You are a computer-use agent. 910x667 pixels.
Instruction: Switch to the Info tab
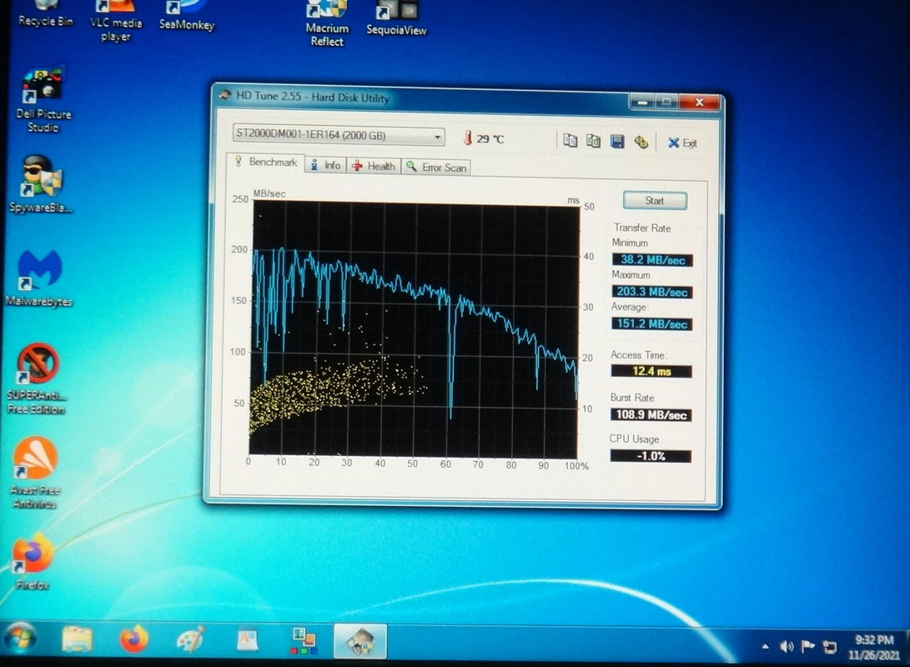[x=325, y=165]
